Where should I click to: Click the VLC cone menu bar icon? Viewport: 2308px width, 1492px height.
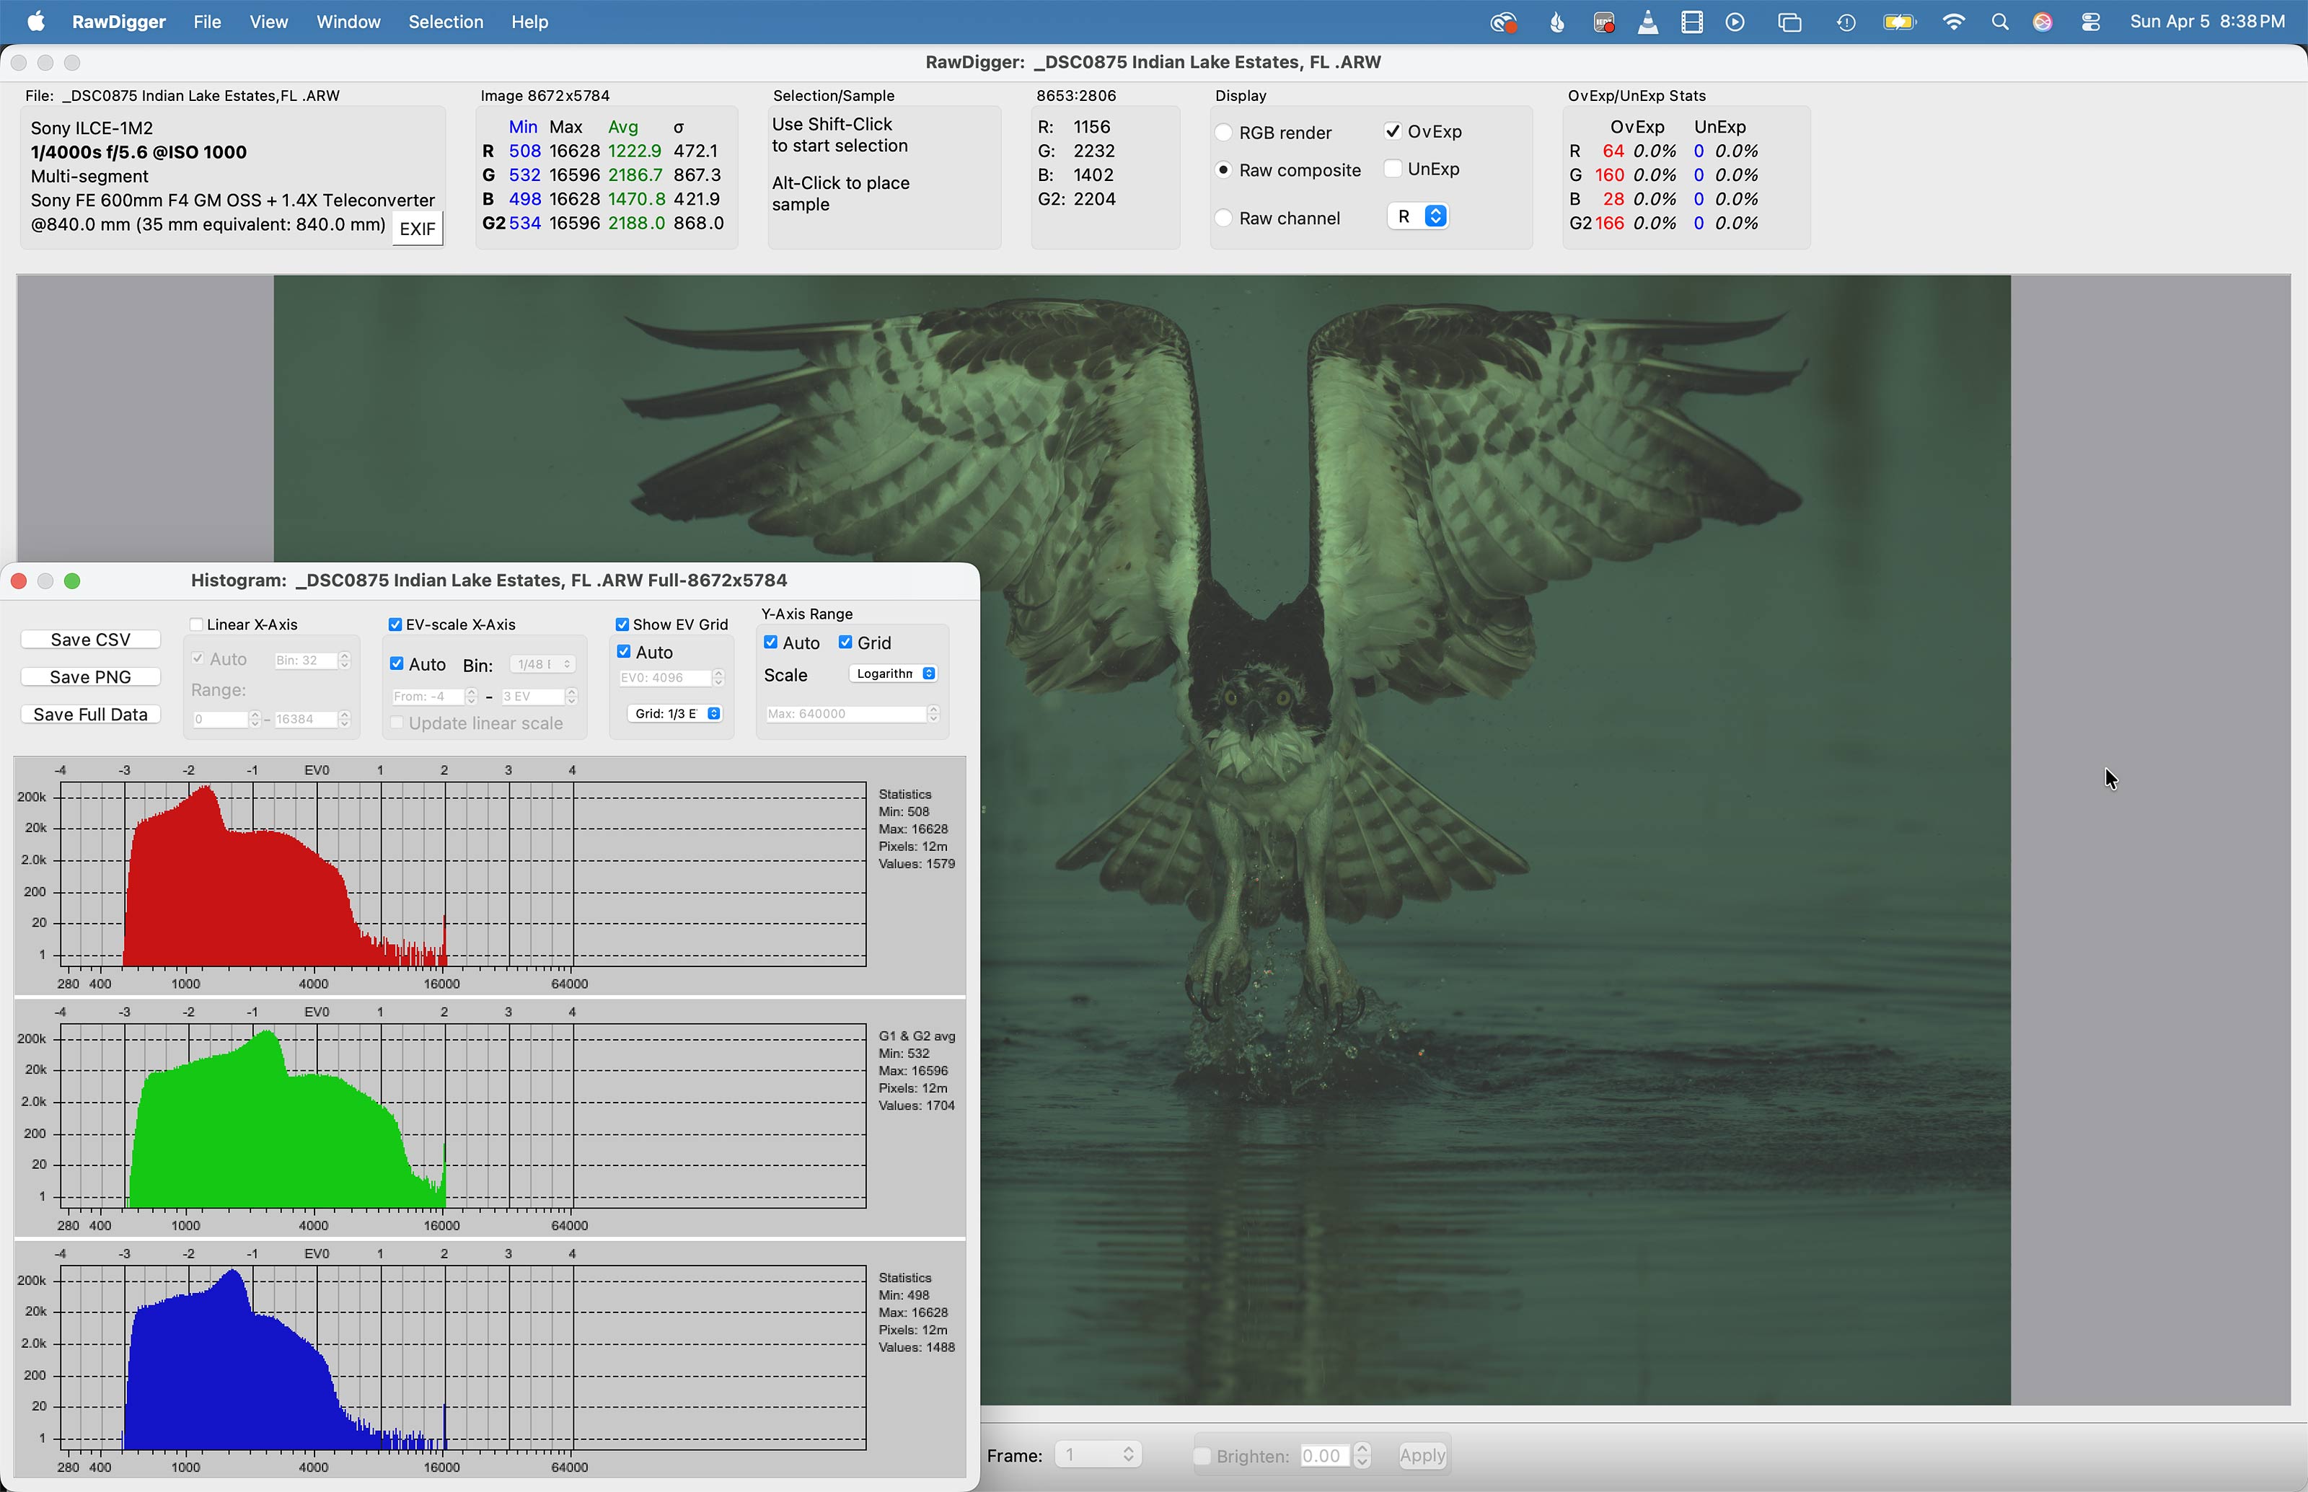point(1647,22)
